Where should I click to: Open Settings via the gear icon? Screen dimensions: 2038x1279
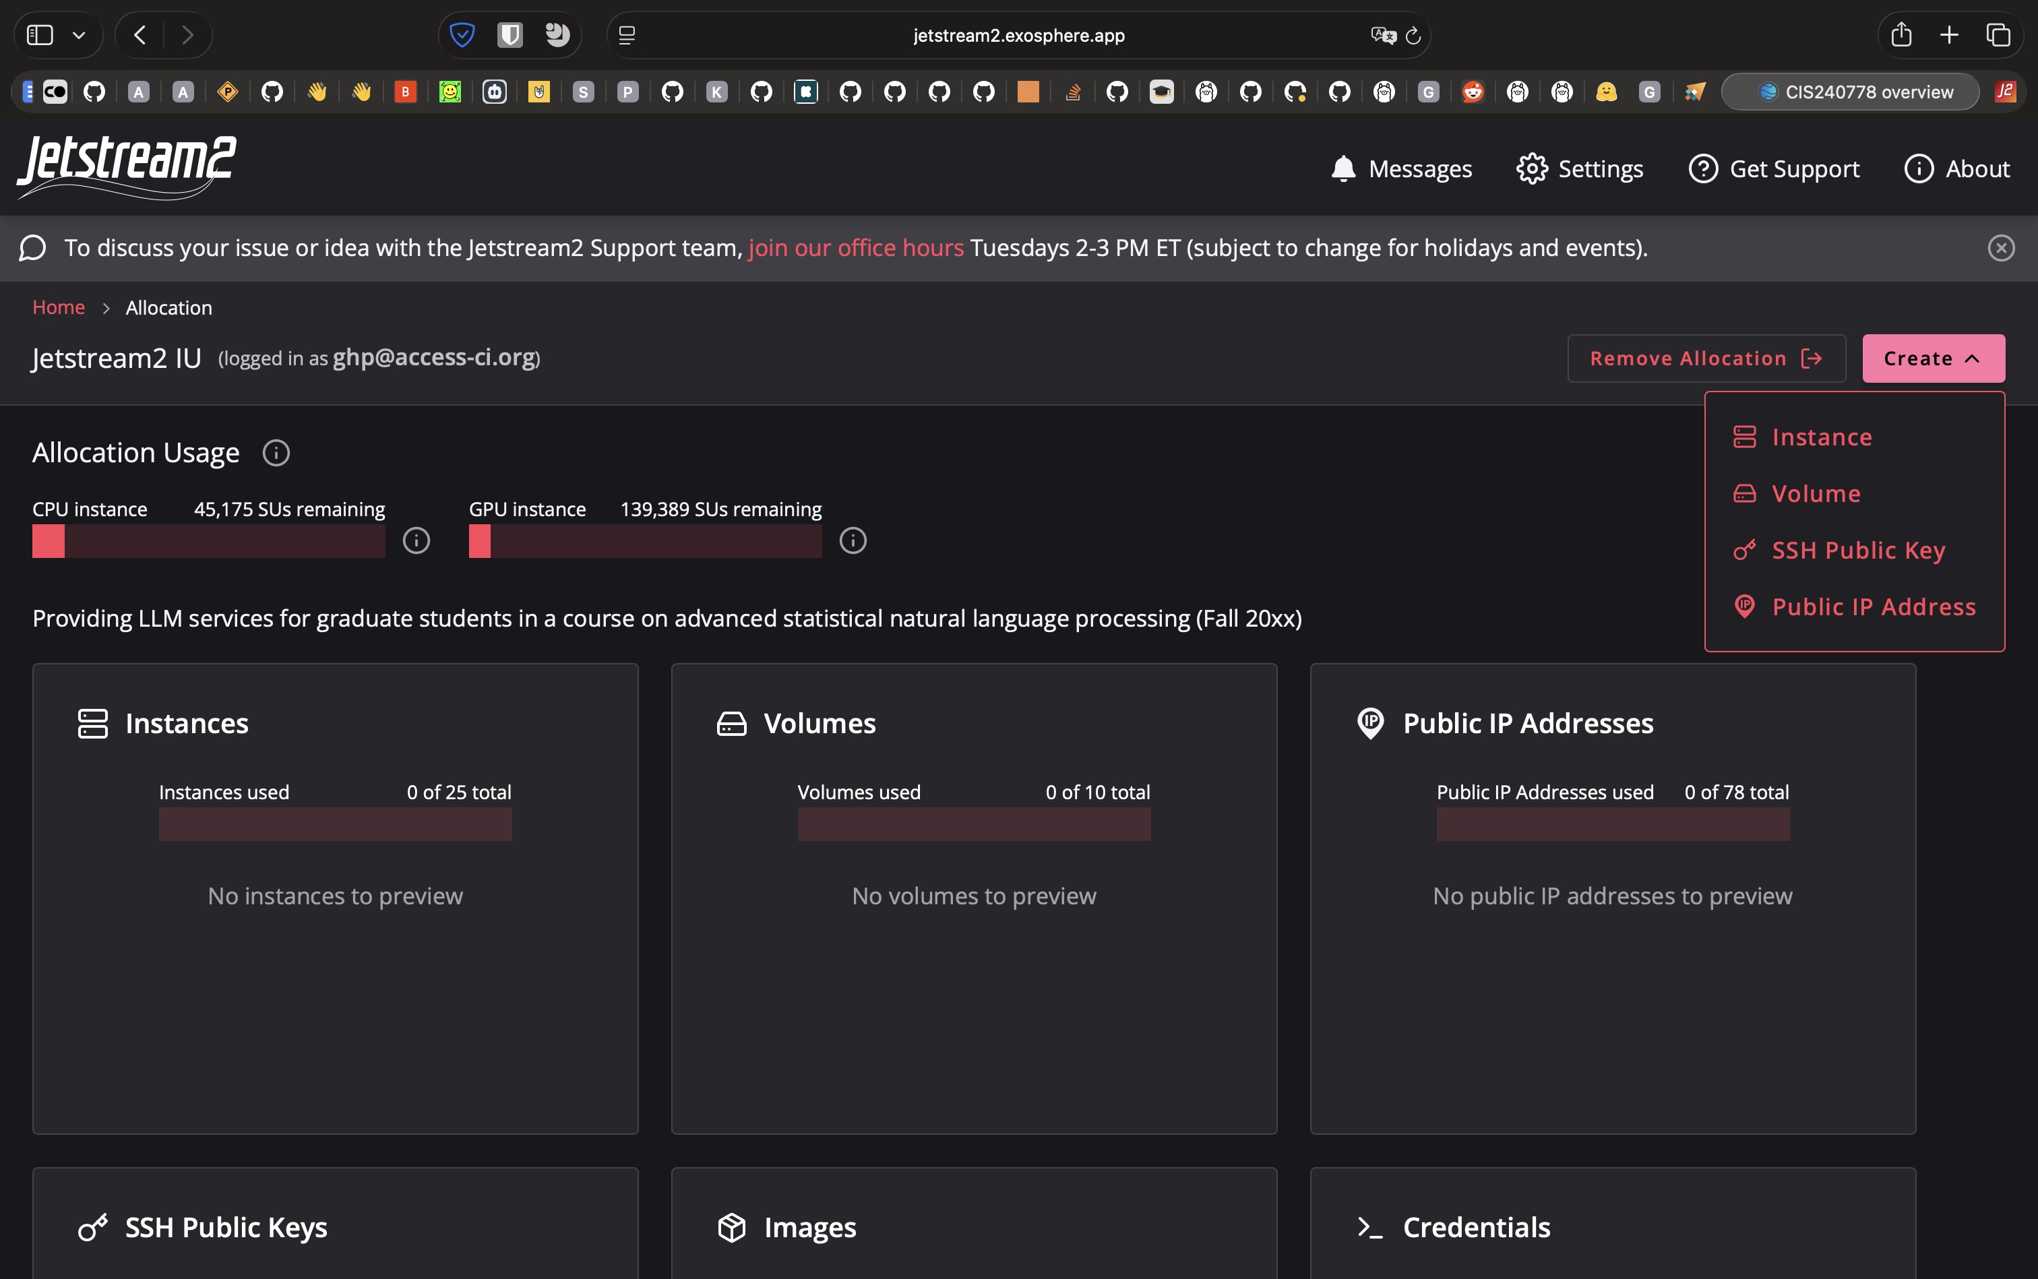pos(1531,168)
